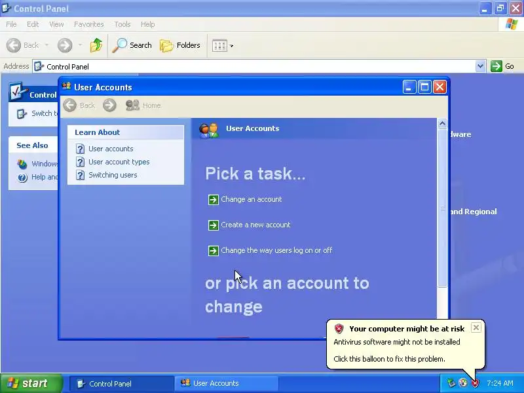Viewport: 524px width, 393px height.
Task: Minimize the User Accounts window
Action: (x=409, y=87)
